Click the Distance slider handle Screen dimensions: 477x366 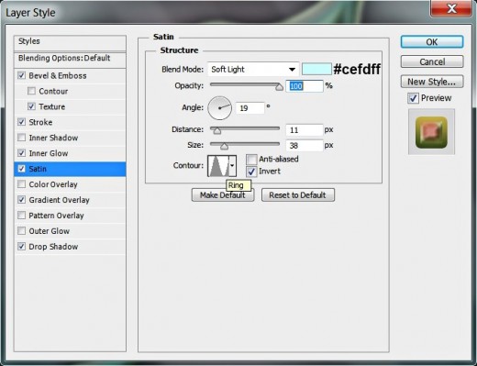216,131
